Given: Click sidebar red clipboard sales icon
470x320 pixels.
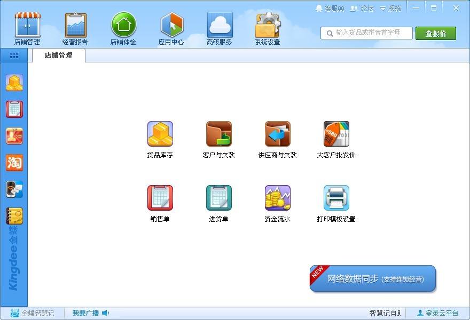Looking at the screenshot, I should tap(14, 109).
